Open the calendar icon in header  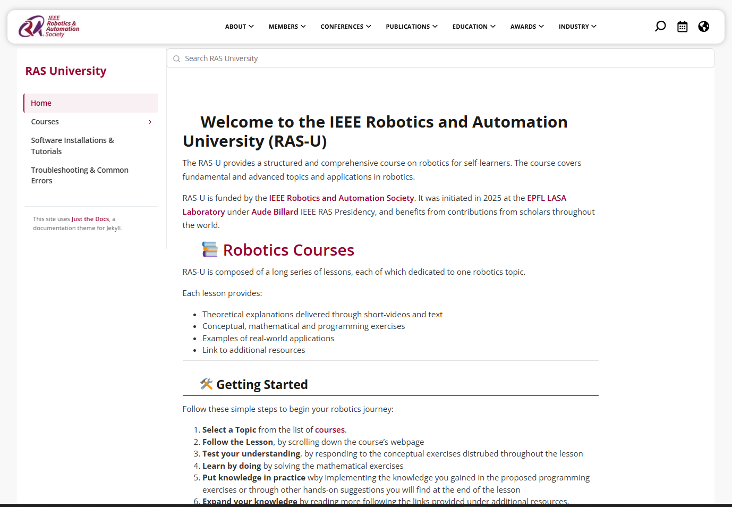click(x=683, y=27)
